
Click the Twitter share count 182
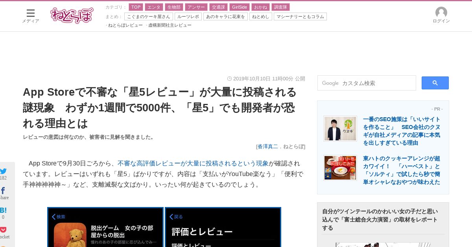(3, 178)
